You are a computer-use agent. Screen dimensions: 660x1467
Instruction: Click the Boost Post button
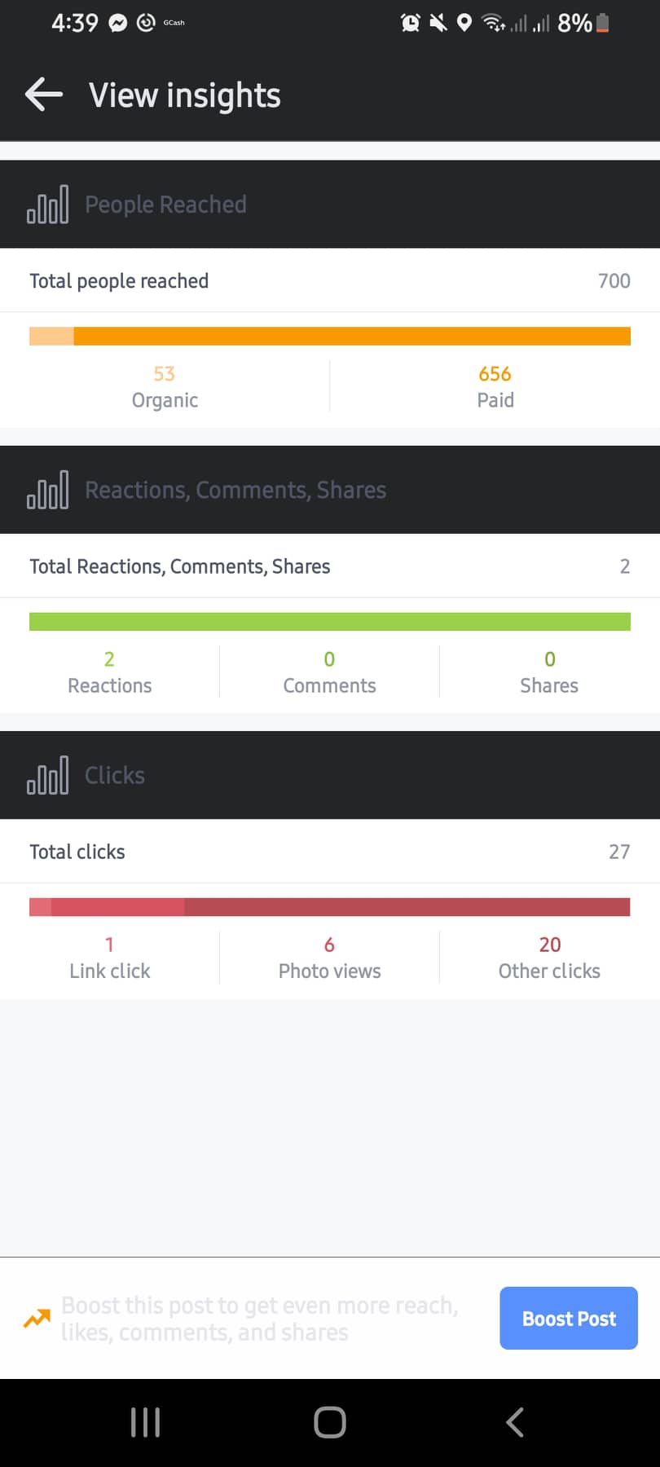[568, 1318]
